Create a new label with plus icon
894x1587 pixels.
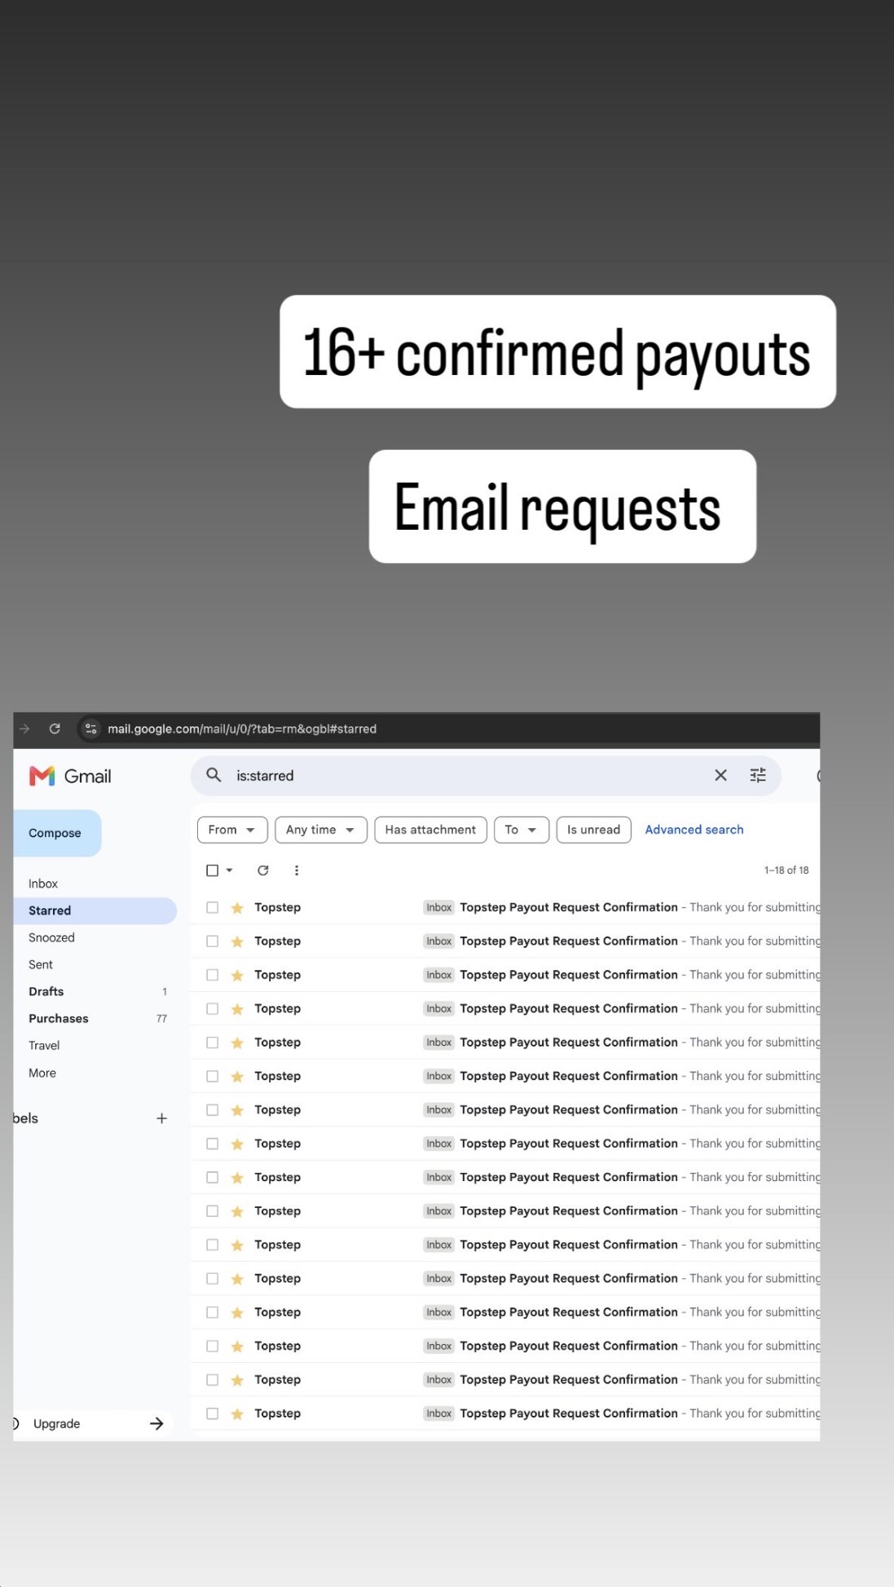161,1118
